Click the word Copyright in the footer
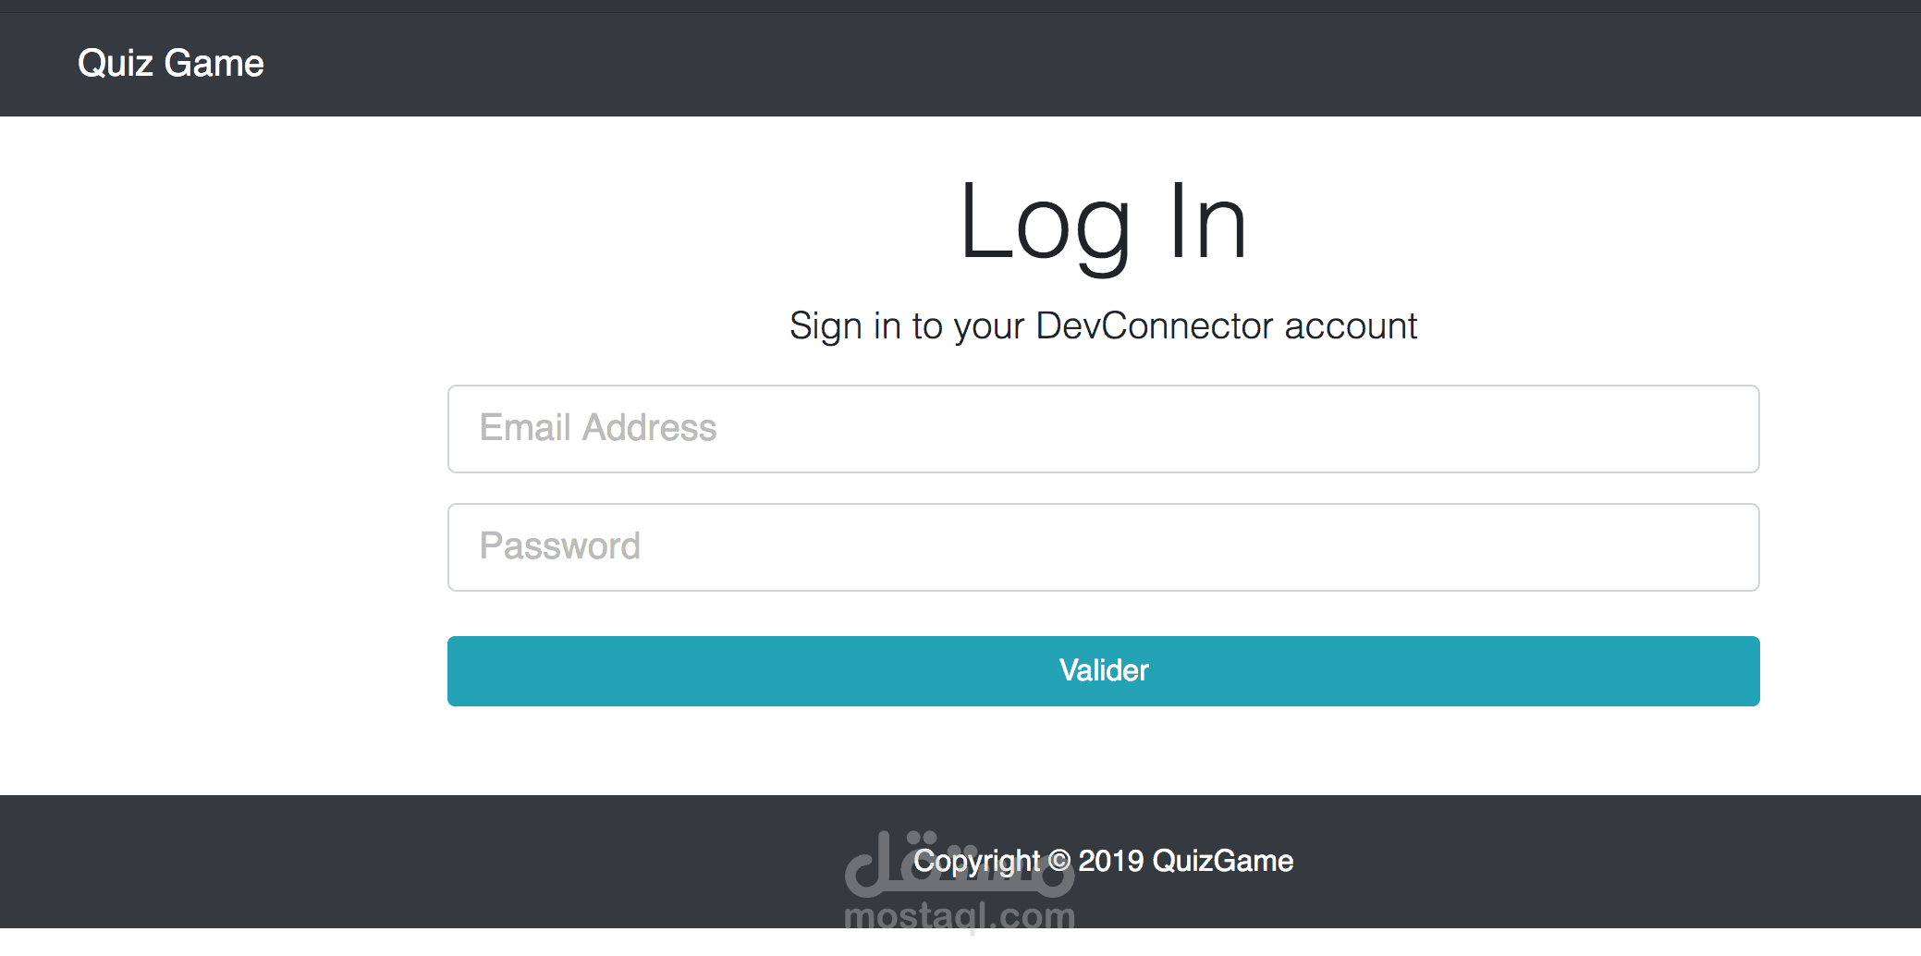This screenshot has height=956, width=1921. pyautogui.click(x=976, y=861)
